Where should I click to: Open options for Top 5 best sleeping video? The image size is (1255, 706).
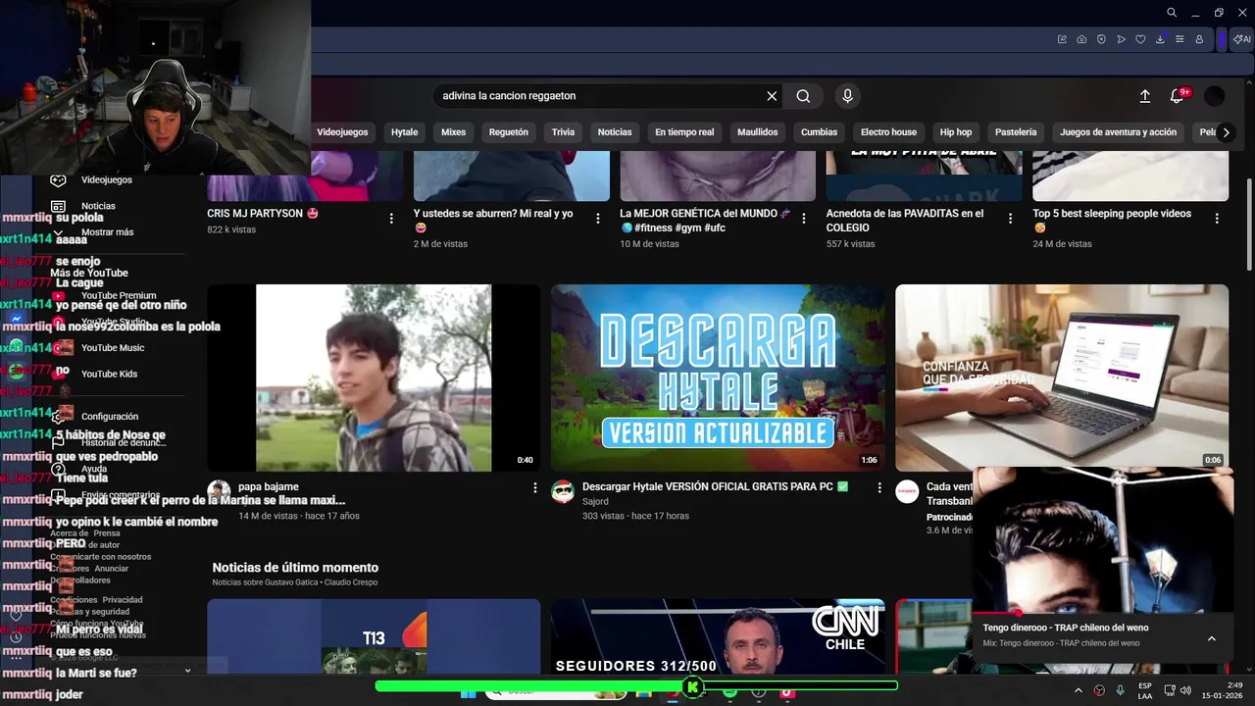click(1217, 219)
